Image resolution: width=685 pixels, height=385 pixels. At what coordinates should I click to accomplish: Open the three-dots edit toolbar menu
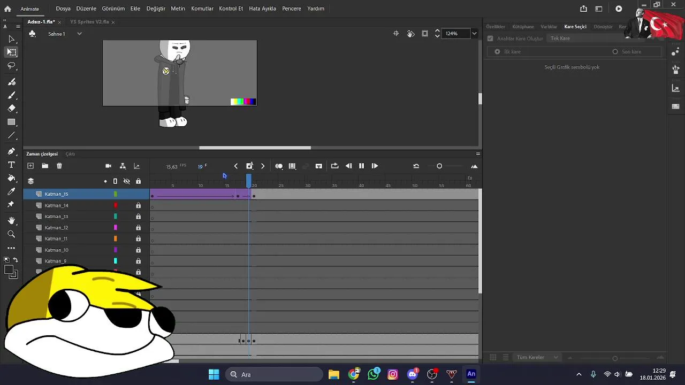pos(12,248)
